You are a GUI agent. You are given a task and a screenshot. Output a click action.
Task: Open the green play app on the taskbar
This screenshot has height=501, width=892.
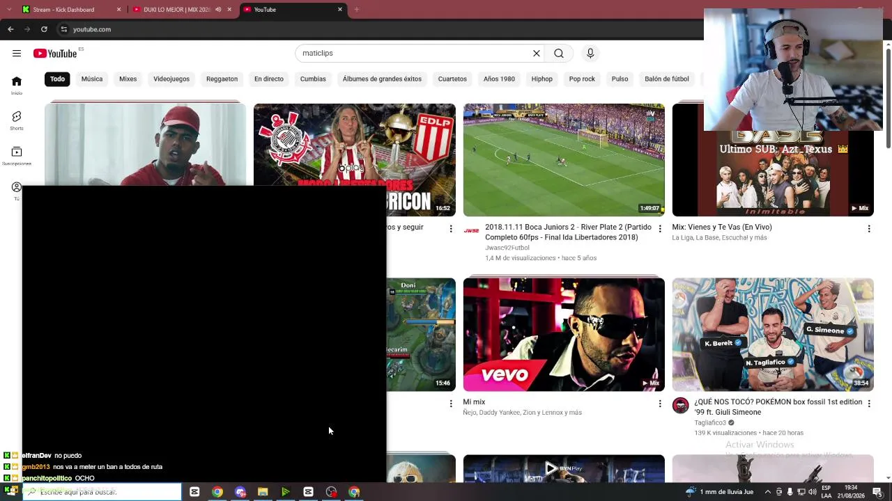click(x=286, y=492)
